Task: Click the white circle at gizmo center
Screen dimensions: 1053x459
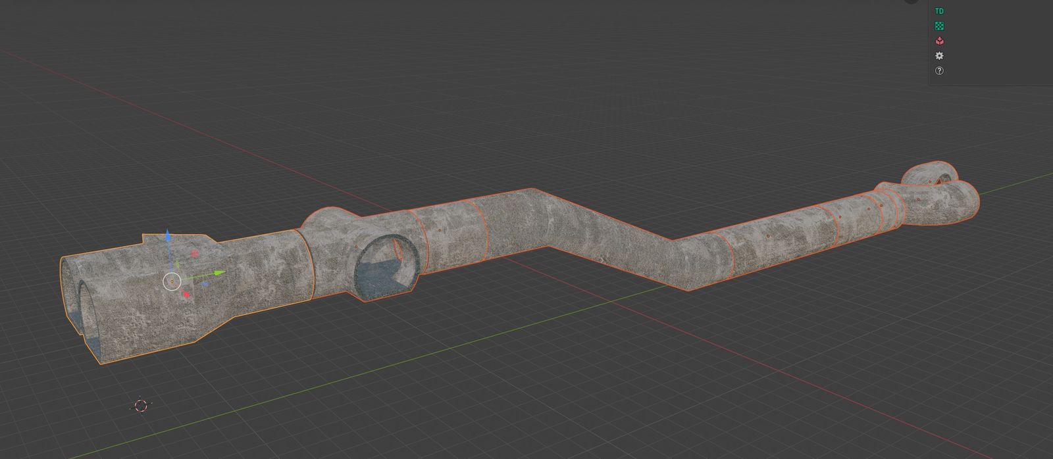Action: pyautogui.click(x=172, y=281)
